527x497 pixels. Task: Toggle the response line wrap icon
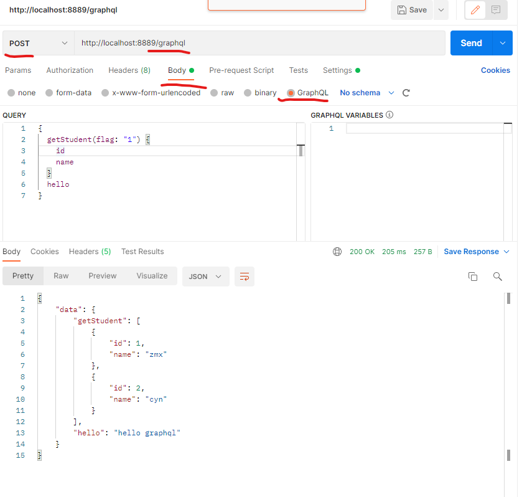[245, 277]
